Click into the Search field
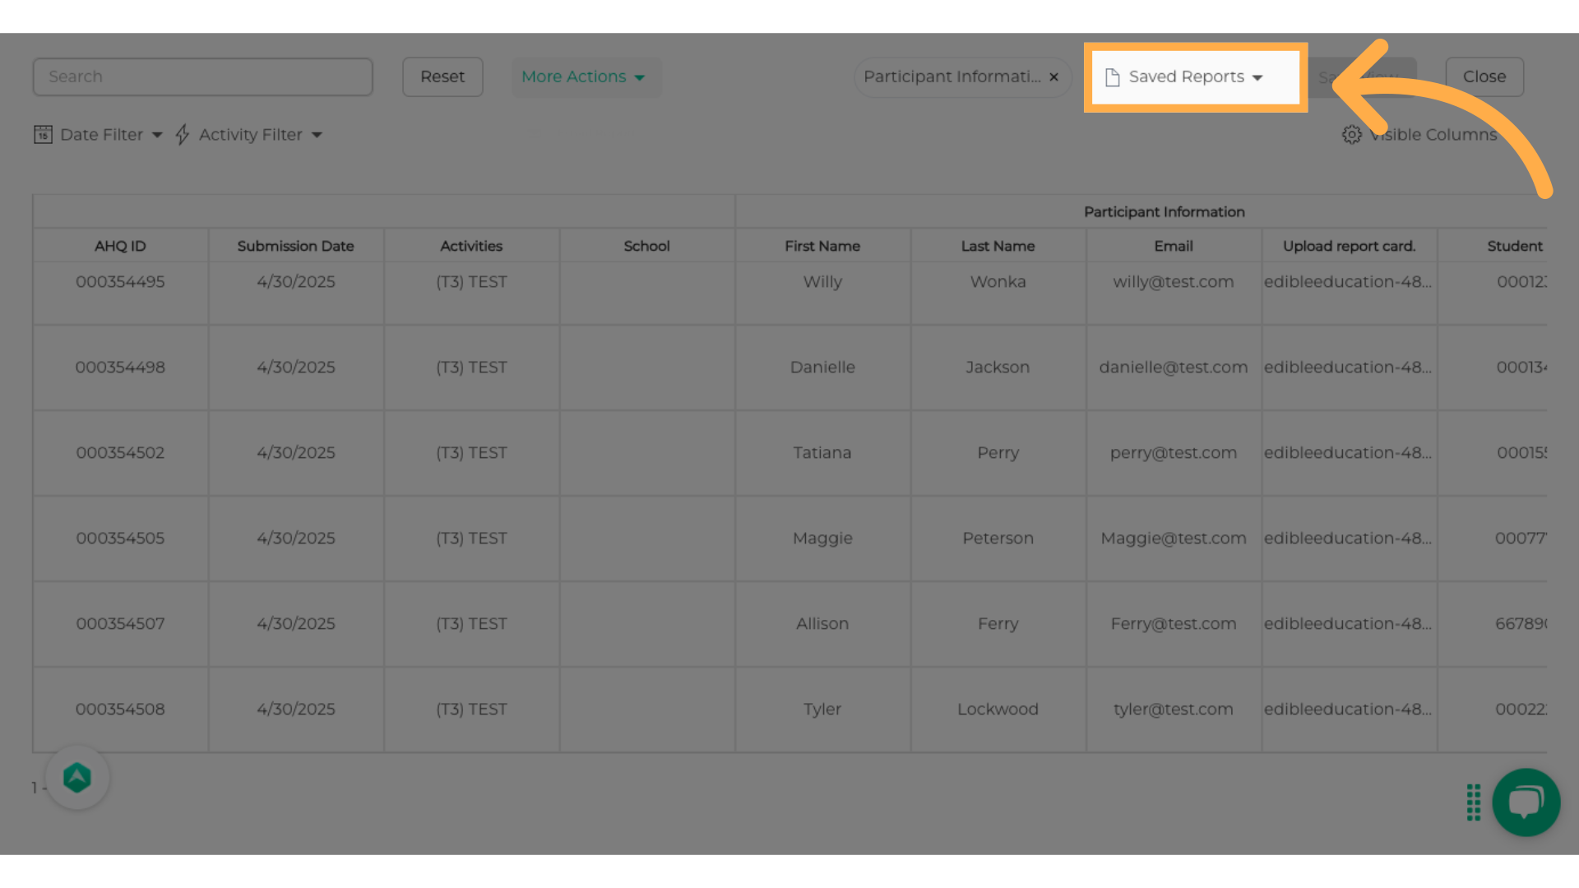This screenshot has width=1579, height=888. point(202,76)
